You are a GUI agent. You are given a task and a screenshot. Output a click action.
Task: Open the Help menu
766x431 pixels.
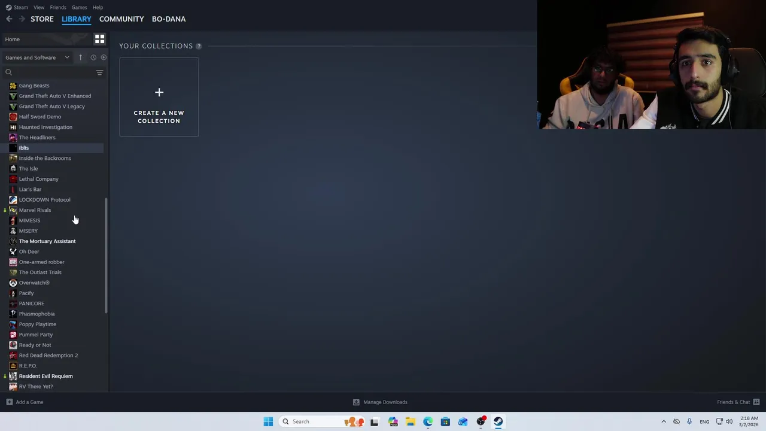pyautogui.click(x=98, y=7)
